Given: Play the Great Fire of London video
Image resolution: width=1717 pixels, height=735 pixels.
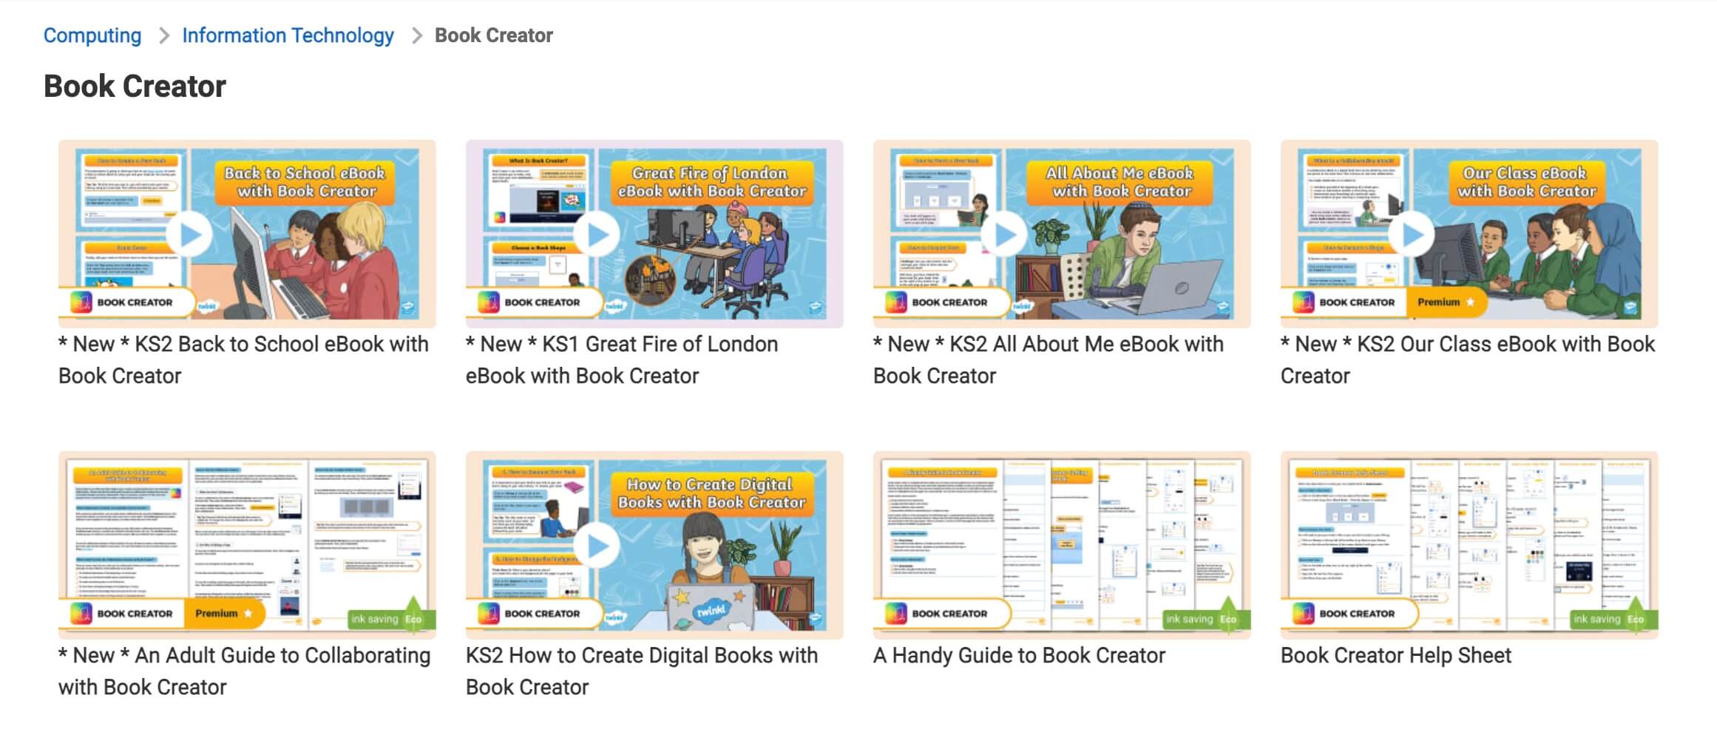Looking at the screenshot, I should pyautogui.click(x=597, y=234).
